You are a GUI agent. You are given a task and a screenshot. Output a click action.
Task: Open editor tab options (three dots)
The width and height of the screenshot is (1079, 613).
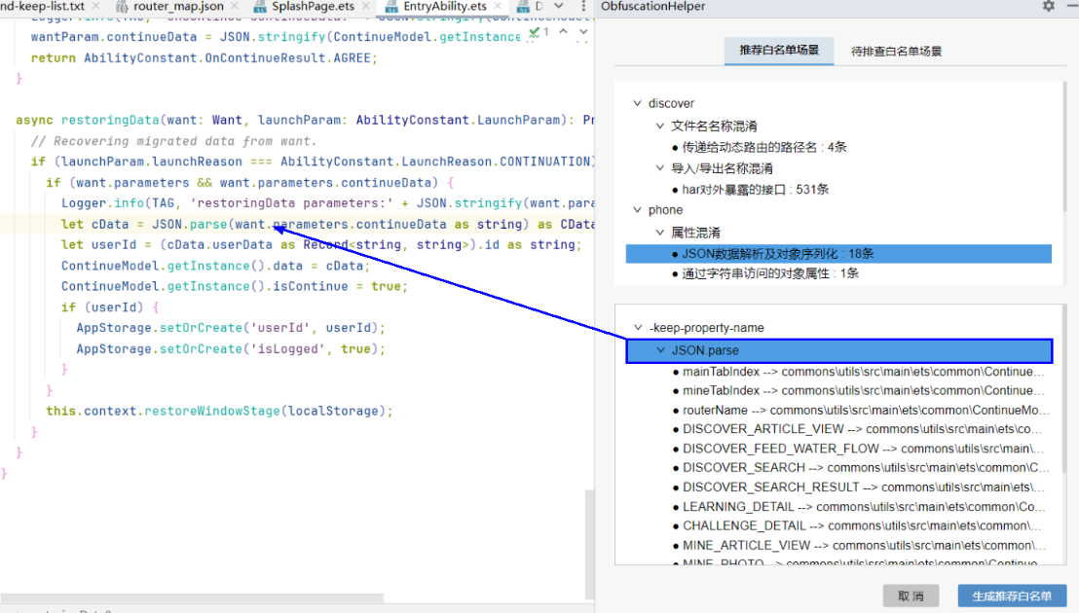(x=583, y=7)
